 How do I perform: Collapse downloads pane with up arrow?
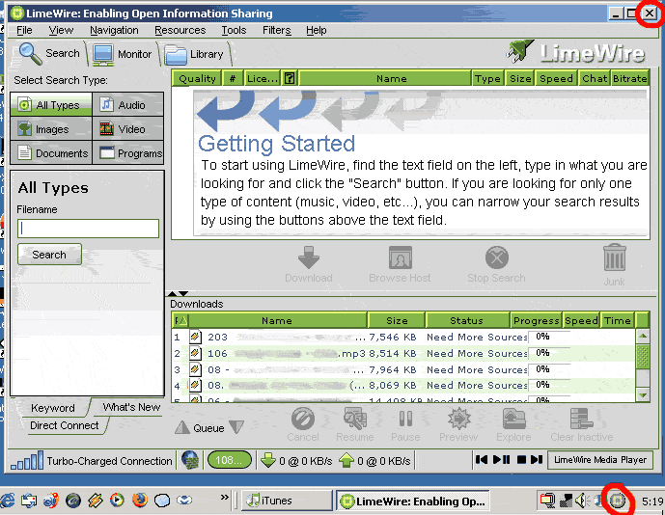pos(172,293)
